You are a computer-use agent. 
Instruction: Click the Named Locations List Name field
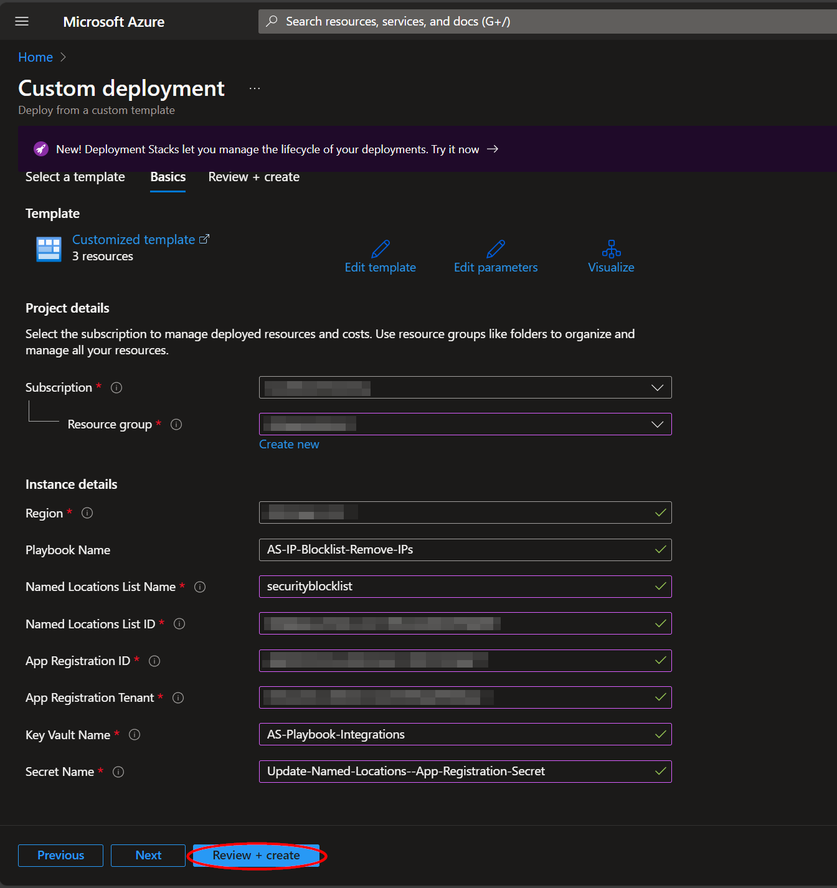[465, 587]
